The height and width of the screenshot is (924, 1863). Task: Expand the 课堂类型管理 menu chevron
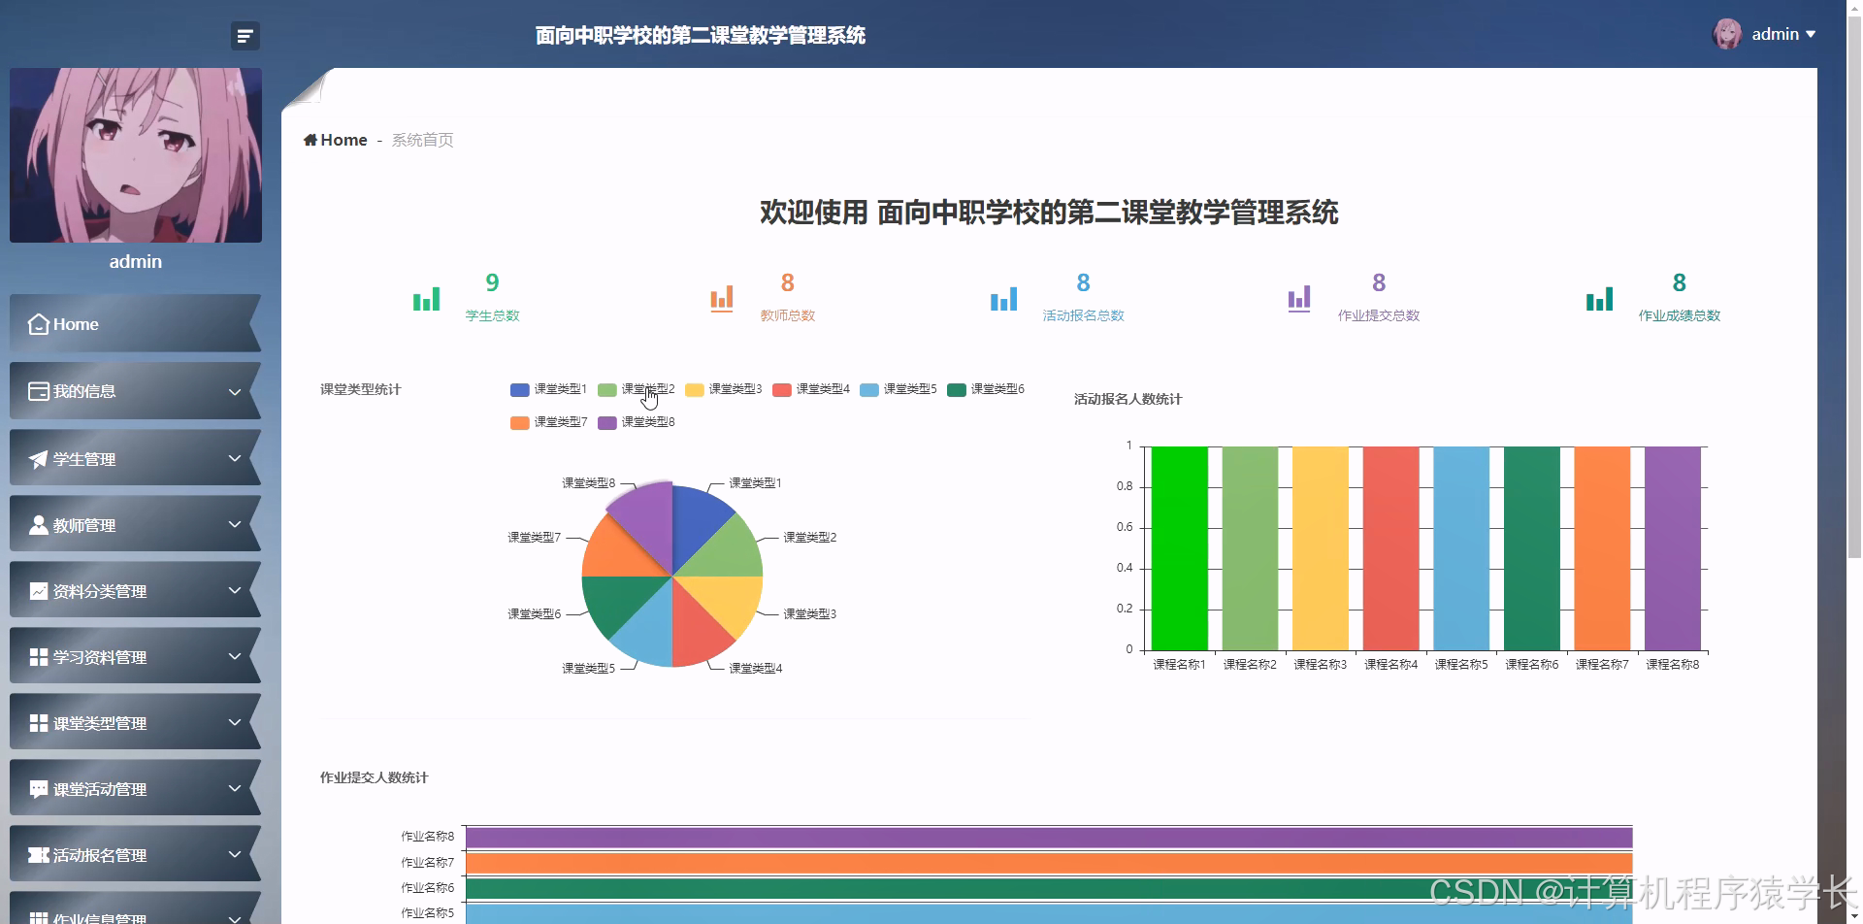tap(235, 722)
